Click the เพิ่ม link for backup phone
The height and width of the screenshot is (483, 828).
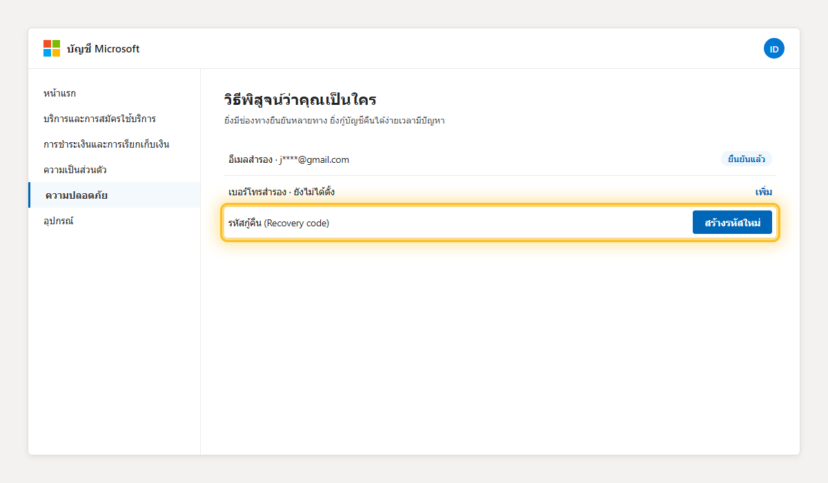tap(764, 192)
